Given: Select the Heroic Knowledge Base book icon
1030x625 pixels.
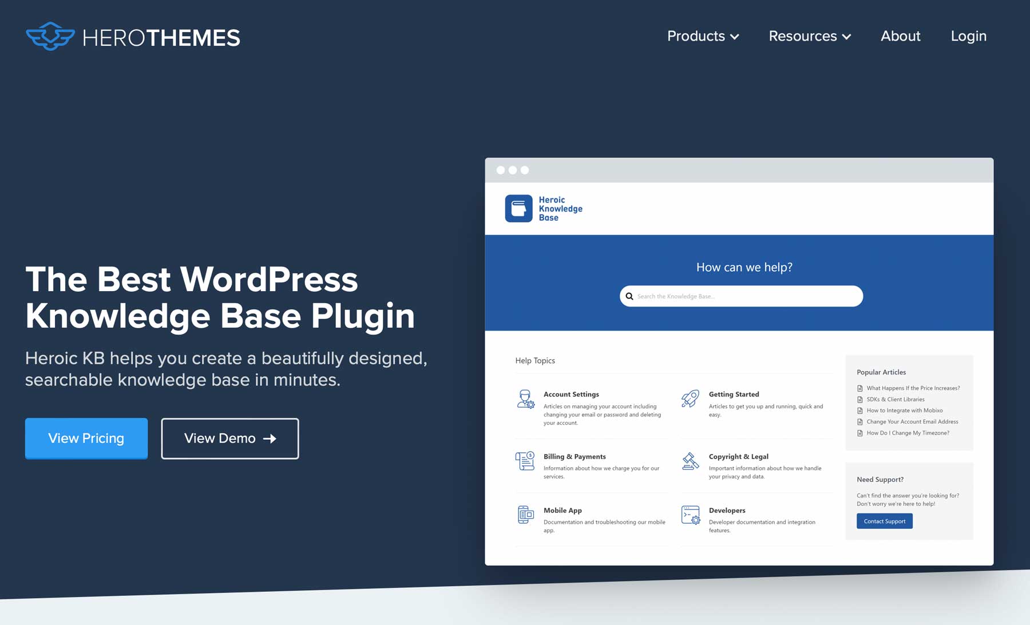Looking at the screenshot, I should [520, 208].
